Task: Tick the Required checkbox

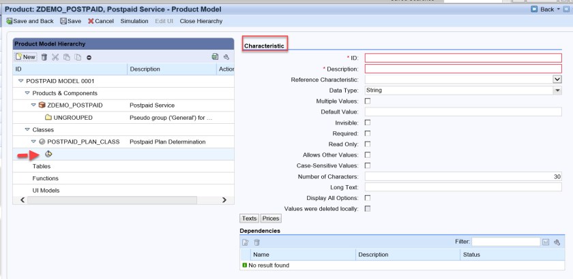Action: coord(368,133)
